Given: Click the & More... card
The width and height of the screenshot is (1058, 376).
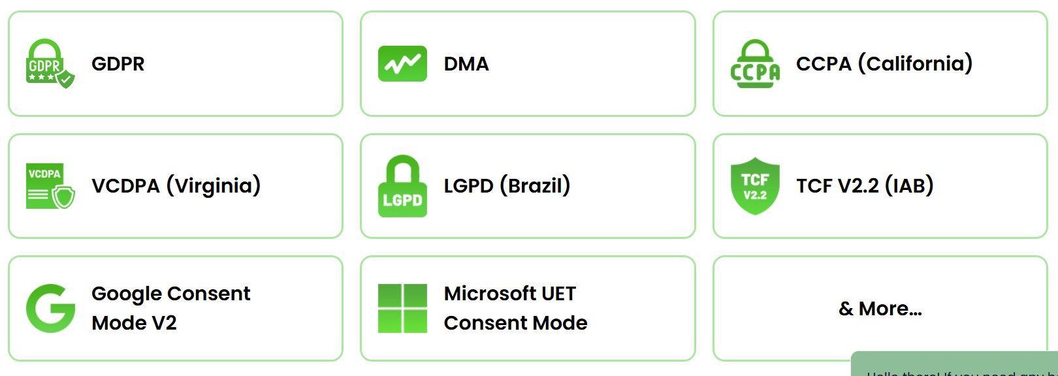Looking at the screenshot, I should [880, 308].
